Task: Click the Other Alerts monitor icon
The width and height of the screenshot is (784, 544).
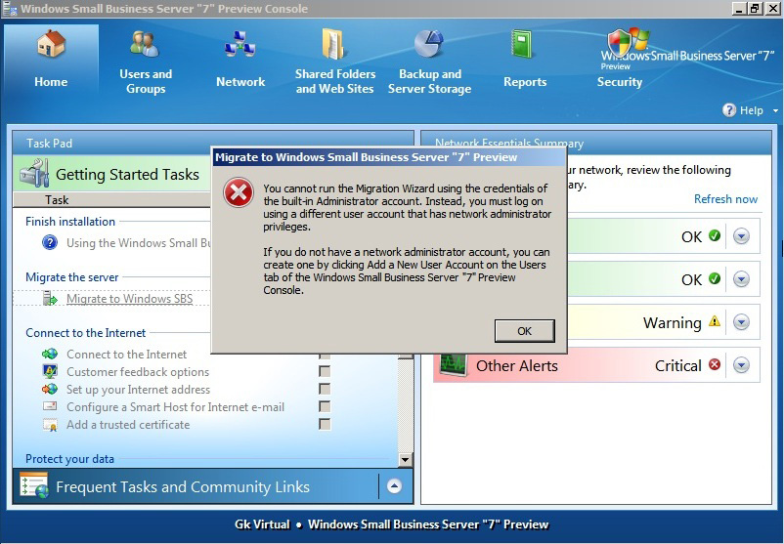Action: [x=453, y=365]
